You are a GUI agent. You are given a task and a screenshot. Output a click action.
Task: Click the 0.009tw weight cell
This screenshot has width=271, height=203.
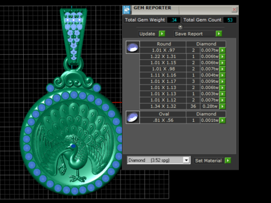(x=210, y=81)
